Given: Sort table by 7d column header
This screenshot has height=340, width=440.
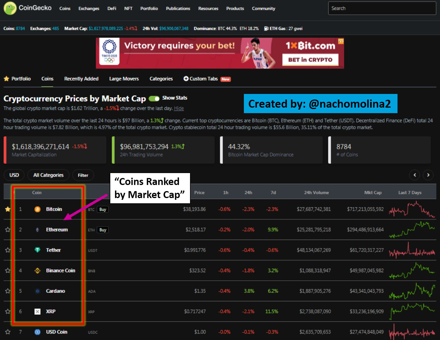Looking at the screenshot, I should pyautogui.click(x=273, y=193).
